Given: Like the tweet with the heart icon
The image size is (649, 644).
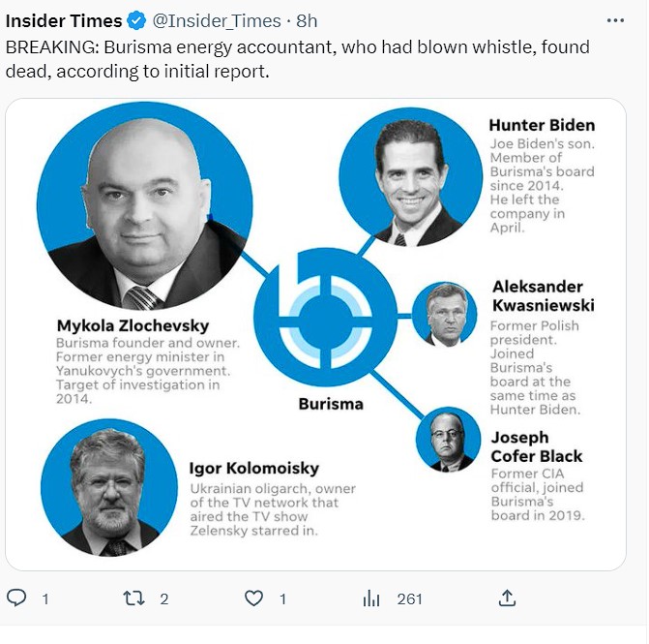Looking at the screenshot, I should click(253, 598).
